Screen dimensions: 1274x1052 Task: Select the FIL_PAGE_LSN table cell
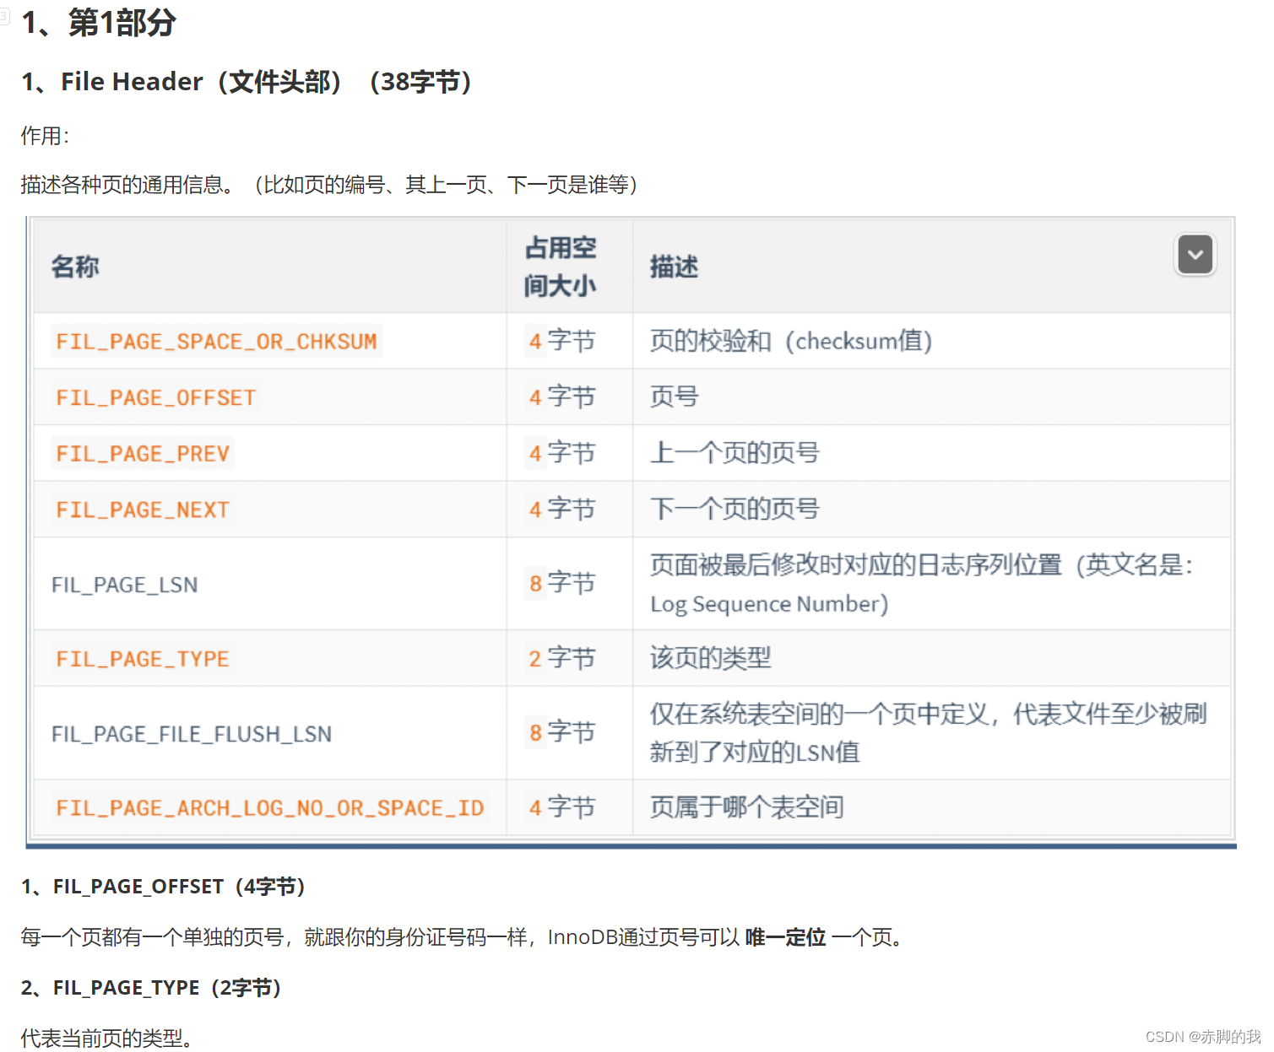click(270, 584)
